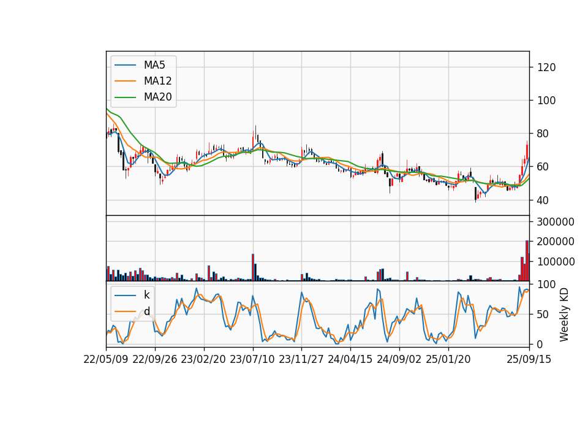Click the volume axis value 200000
This screenshot has width=588, height=423.
pyautogui.click(x=556, y=242)
